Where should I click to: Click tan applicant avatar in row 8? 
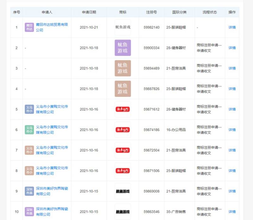(x=29, y=171)
